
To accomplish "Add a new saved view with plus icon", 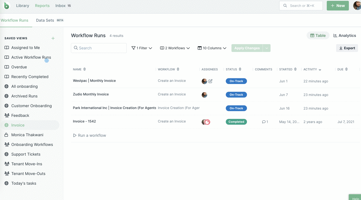I will pos(53,38).
